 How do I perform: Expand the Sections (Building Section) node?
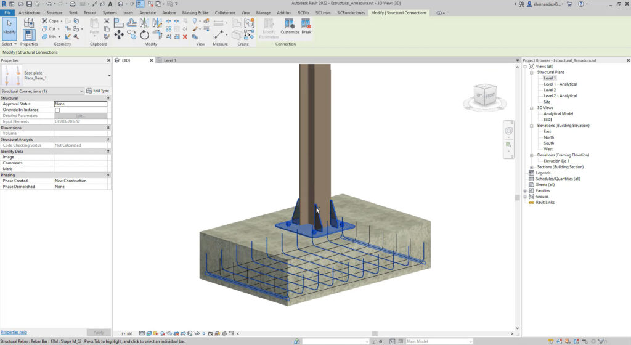(x=532, y=167)
